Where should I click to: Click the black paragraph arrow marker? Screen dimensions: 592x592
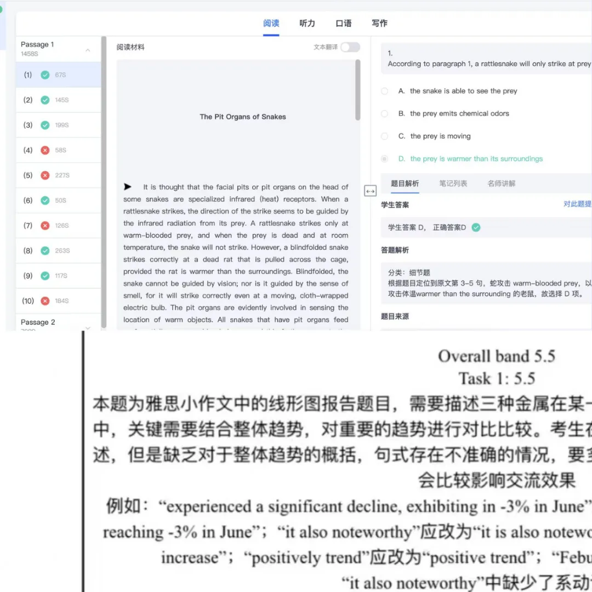(128, 186)
